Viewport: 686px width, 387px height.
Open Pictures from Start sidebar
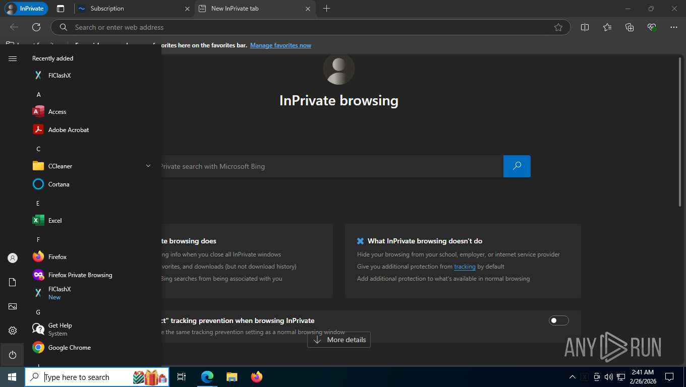(13, 306)
